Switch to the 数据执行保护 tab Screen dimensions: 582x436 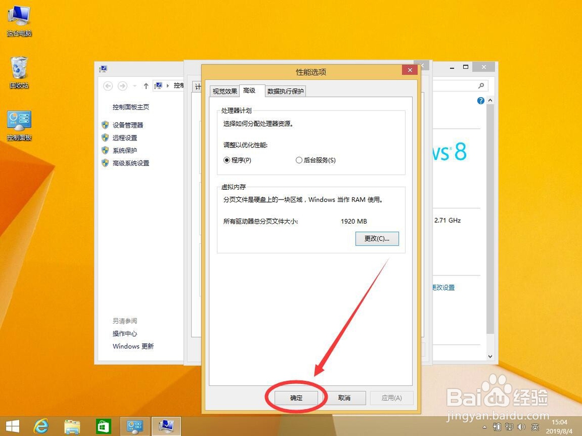point(284,91)
